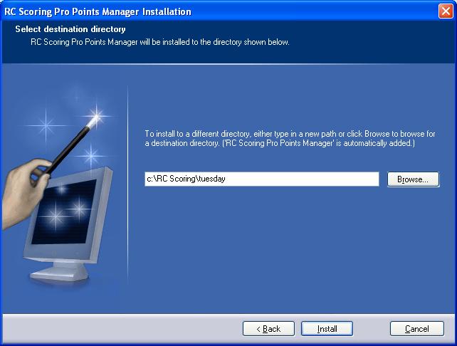457x346 pixels.
Task: Click the installer window title bar text
Action: (x=98, y=11)
